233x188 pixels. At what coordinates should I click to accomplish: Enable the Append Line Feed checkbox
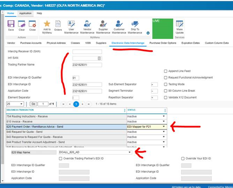coord(166,71)
